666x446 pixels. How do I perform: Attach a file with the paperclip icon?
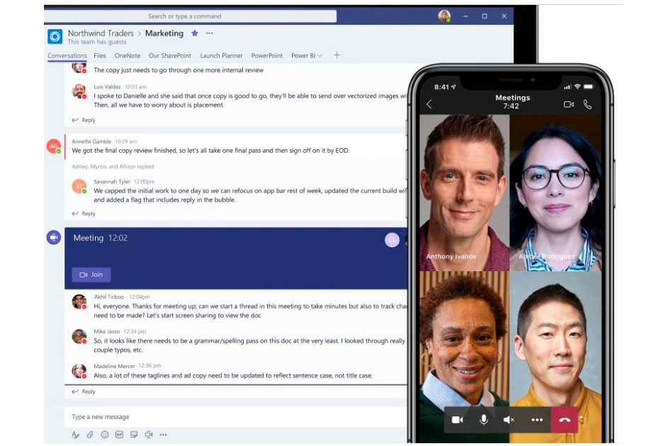pyautogui.click(x=90, y=435)
